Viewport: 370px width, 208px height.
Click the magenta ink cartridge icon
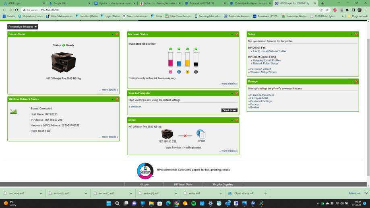pos(170,72)
